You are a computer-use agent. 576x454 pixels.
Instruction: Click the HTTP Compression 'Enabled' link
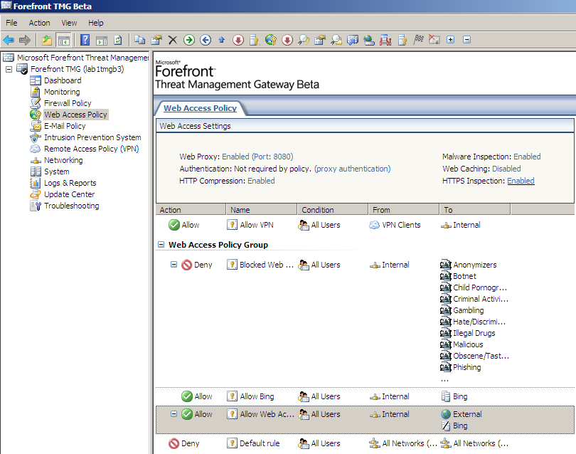click(x=261, y=181)
